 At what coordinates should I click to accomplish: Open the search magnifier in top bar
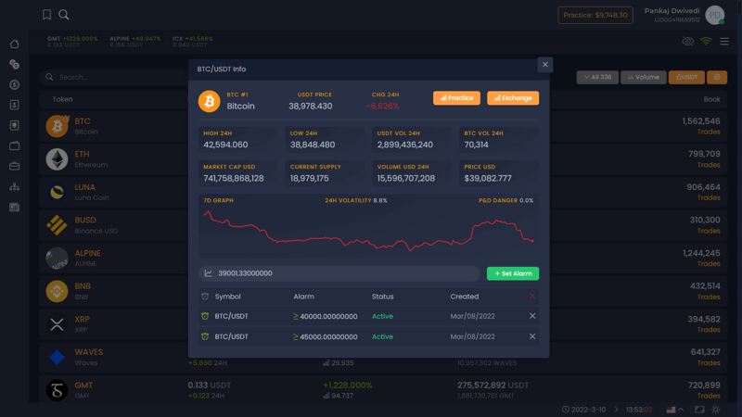64,15
